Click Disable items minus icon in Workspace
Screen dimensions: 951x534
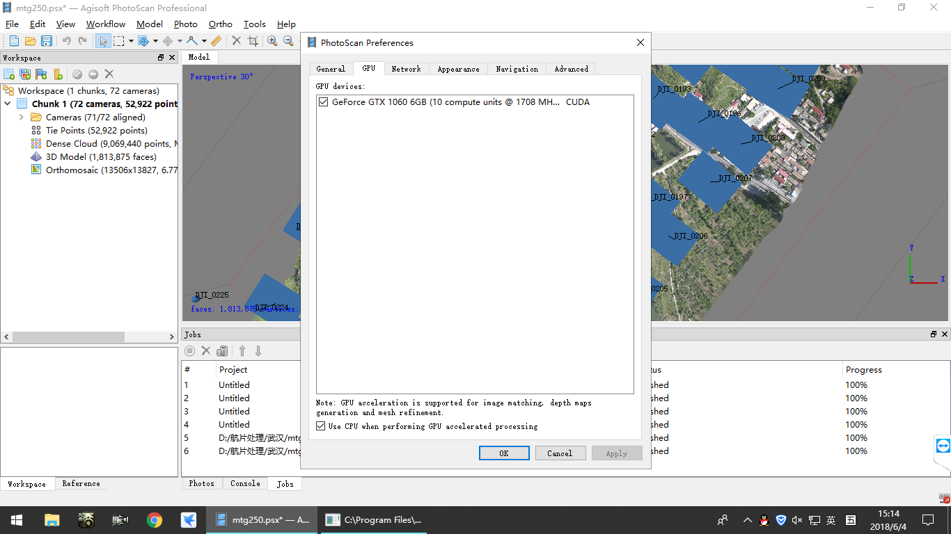93,74
